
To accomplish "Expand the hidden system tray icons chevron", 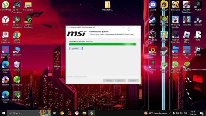I will [170, 113].
